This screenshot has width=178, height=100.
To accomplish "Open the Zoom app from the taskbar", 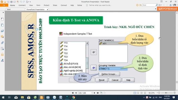I will (x=55, y=97).
